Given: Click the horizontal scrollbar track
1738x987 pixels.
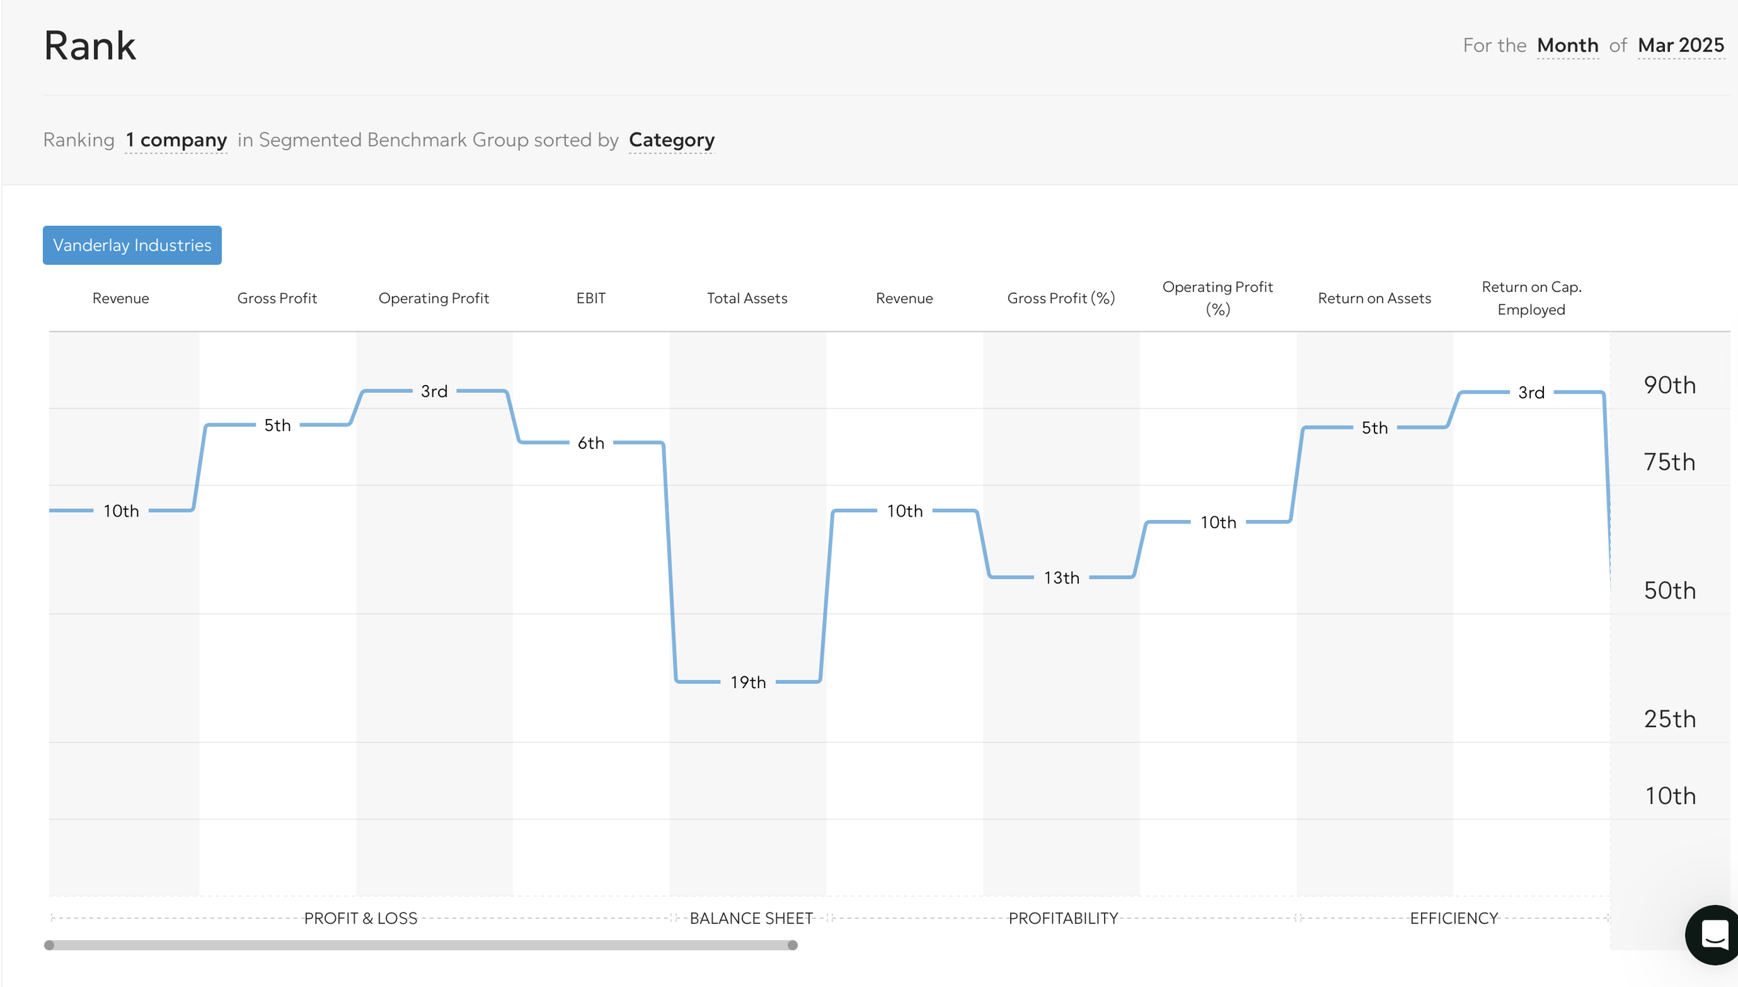Looking at the screenshot, I should tap(421, 945).
